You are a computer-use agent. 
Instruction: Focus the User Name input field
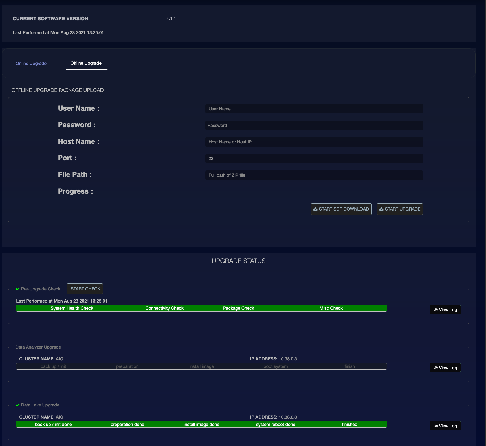coord(314,109)
